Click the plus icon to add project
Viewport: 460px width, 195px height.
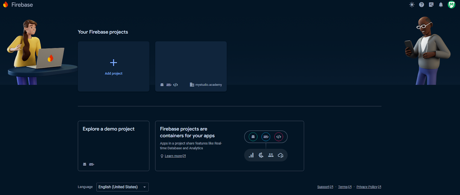[x=114, y=62]
